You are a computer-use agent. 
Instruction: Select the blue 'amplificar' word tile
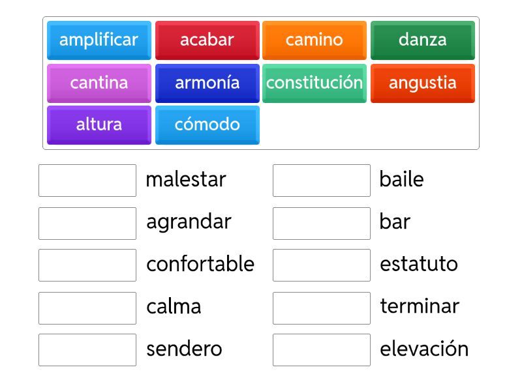click(99, 40)
